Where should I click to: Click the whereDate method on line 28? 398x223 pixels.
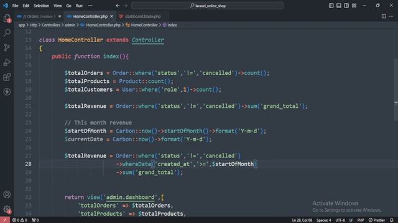coord(137,164)
